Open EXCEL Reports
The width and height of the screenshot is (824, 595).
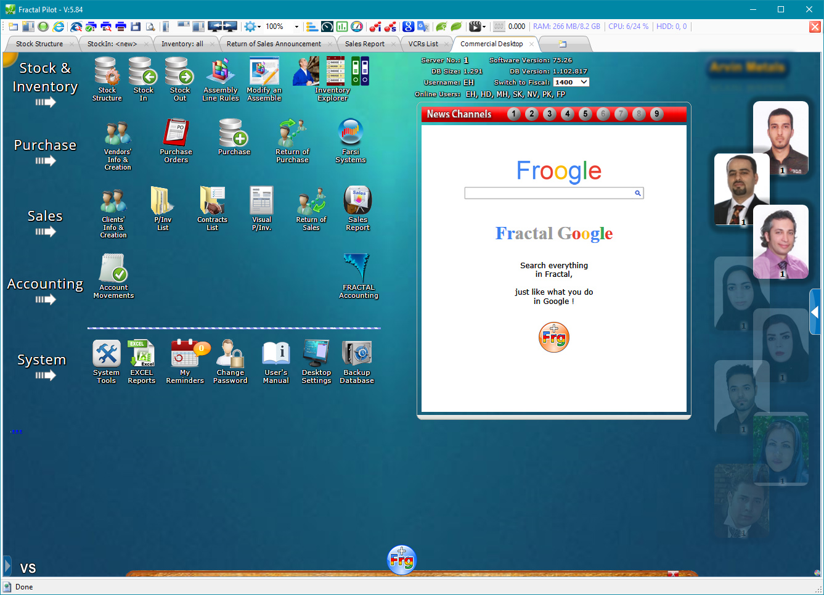click(141, 363)
